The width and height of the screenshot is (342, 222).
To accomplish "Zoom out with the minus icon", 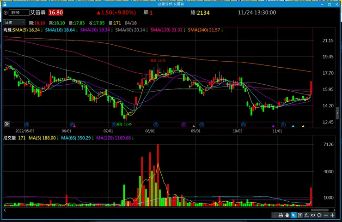I will (x=326, y=215).
